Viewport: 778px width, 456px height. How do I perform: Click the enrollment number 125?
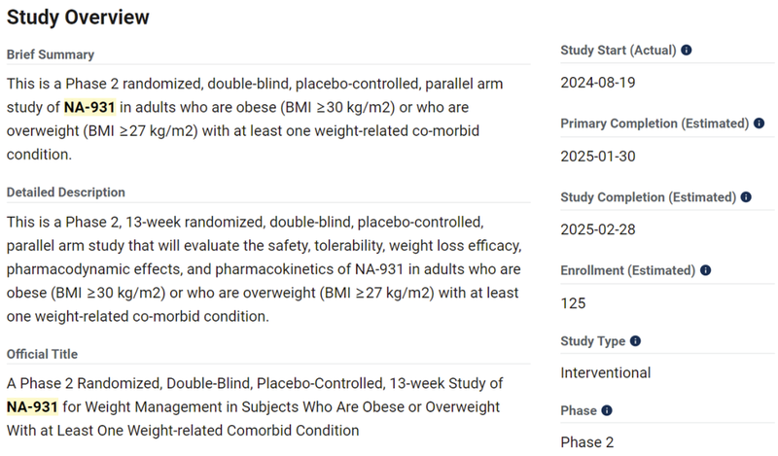click(x=573, y=303)
